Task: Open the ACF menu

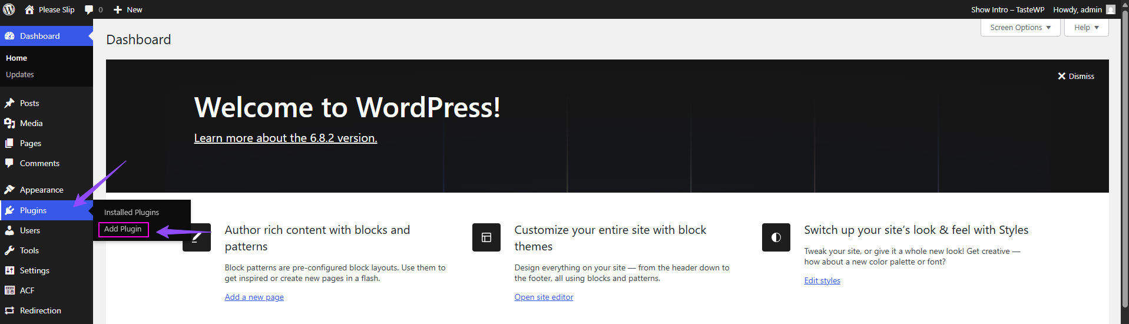Action: pyautogui.click(x=47, y=290)
